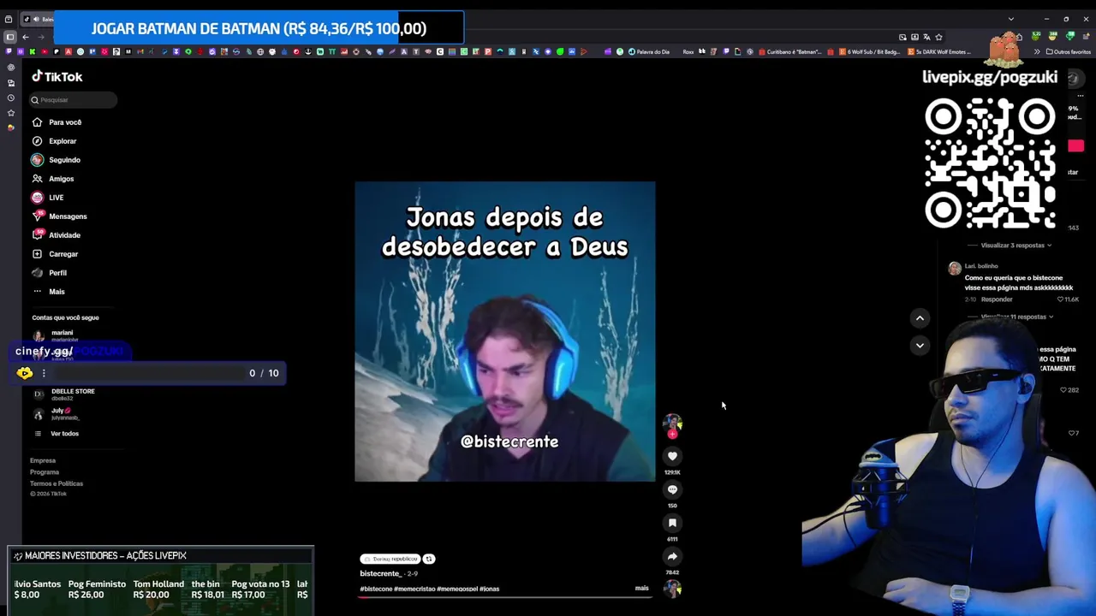Click the republicou label pill
The image size is (1096, 616).
click(390, 559)
